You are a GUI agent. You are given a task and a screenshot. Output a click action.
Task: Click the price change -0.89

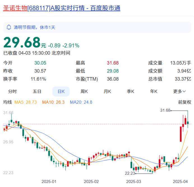pyautogui.click(x=54, y=46)
